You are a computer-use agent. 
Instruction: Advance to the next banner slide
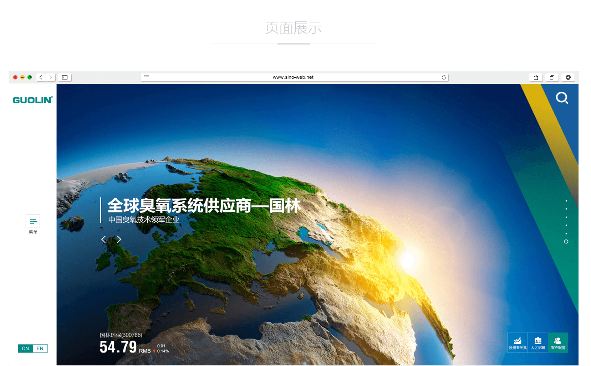[119, 239]
